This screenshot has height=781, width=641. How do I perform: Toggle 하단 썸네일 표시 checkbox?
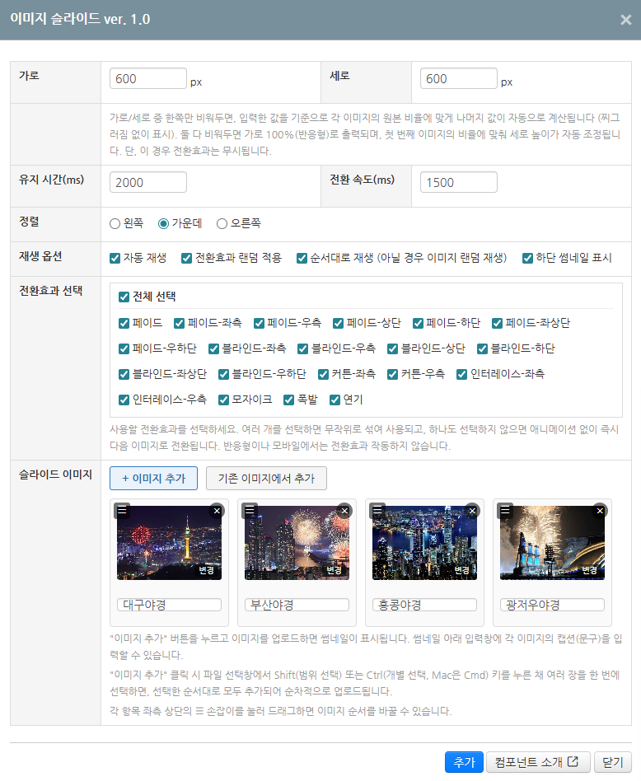click(x=527, y=258)
